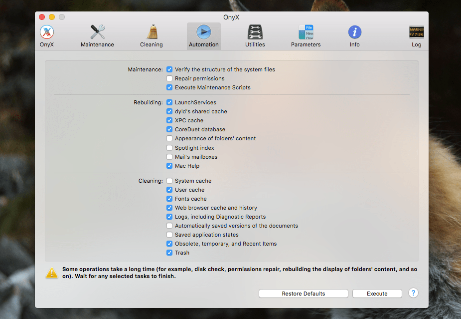The height and width of the screenshot is (319, 461).
Task: Uncheck User cache checkbox
Action: [169, 190]
